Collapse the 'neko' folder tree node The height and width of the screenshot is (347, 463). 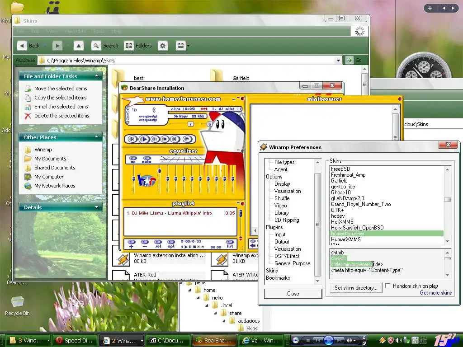pyautogui.click(x=198, y=298)
